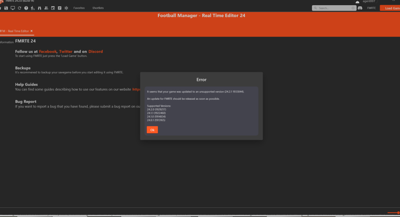The image size is (400, 217).
Task: Open the Shortlists menu
Action: click(x=98, y=8)
